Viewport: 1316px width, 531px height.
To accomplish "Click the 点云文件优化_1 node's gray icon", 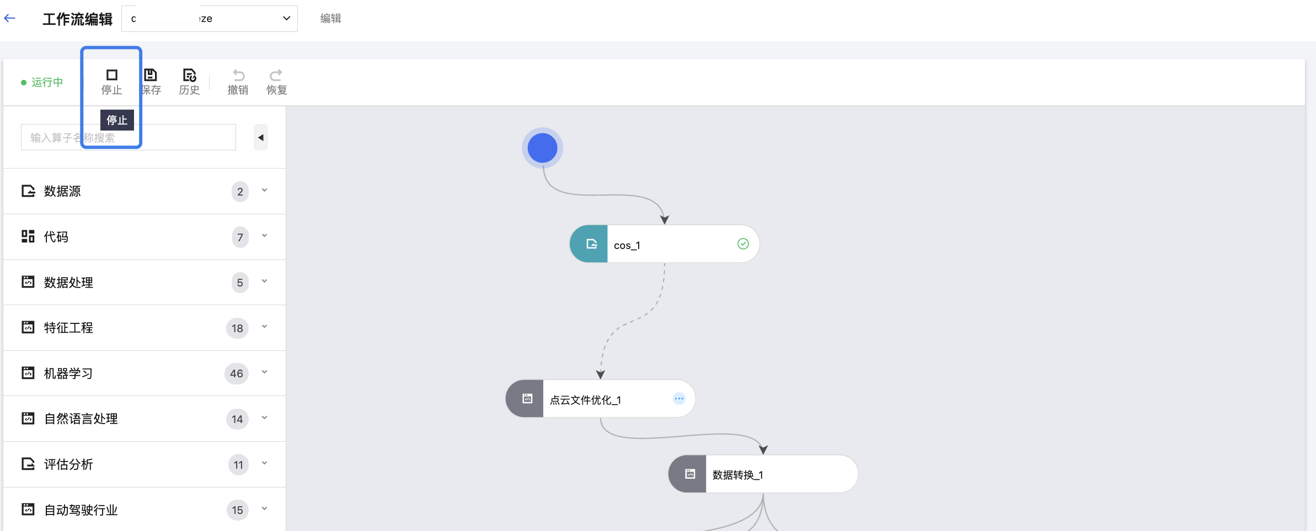I will (x=527, y=399).
